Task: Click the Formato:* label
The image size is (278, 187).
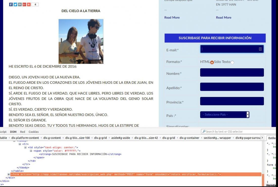Action: [174, 62]
